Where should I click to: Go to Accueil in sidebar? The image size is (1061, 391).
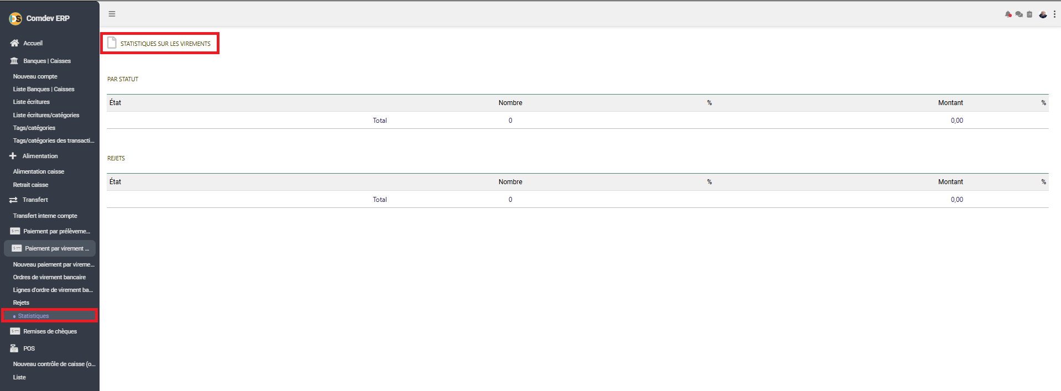[33, 43]
